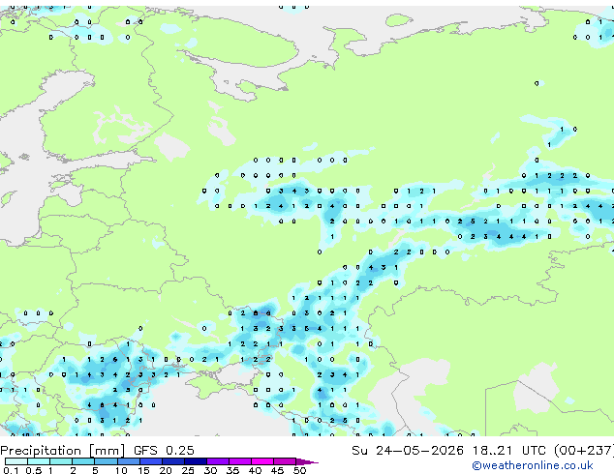Click the 25–30 mm dark navy legend box

click(x=195, y=461)
